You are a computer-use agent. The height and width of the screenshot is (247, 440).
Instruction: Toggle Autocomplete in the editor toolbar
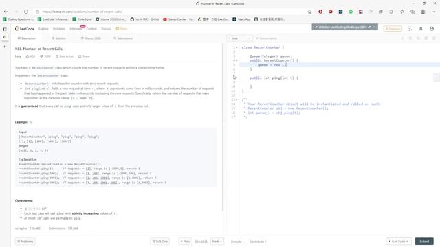(x=266, y=38)
